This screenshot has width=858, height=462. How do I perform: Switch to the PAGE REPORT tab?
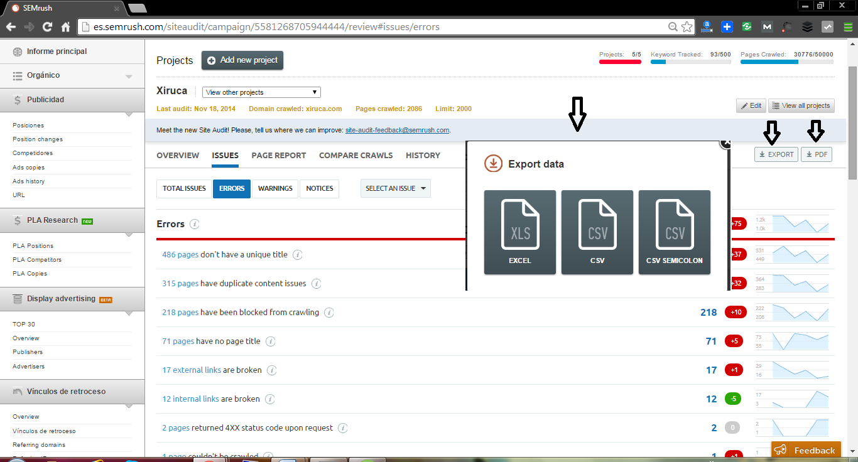(x=278, y=155)
